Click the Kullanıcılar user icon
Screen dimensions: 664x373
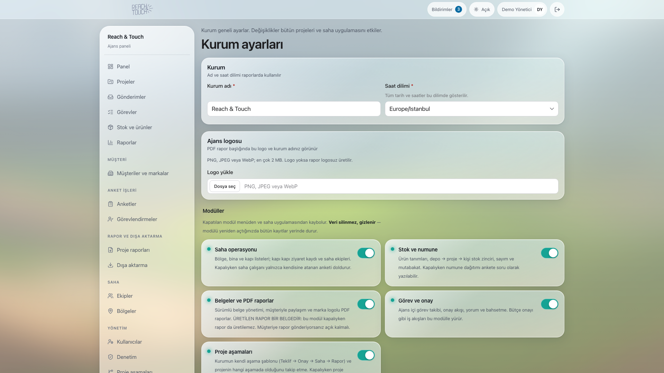coord(110,342)
